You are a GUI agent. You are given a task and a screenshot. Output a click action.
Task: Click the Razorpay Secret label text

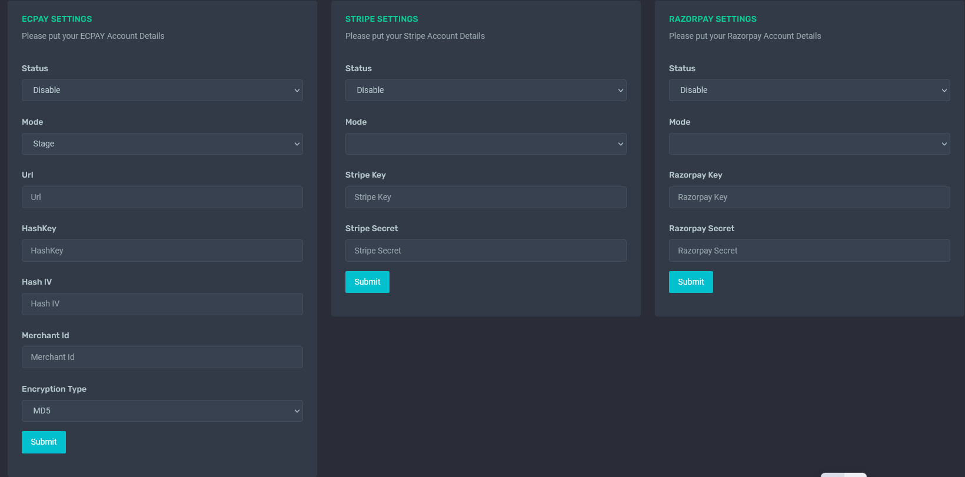point(701,228)
